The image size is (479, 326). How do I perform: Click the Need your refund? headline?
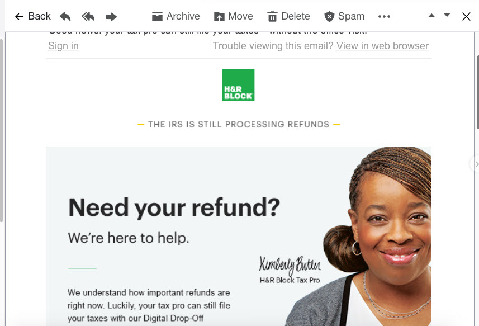[174, 207]
